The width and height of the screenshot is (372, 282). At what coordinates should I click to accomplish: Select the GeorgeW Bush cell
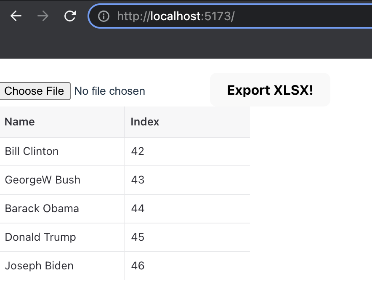point(43,180)
